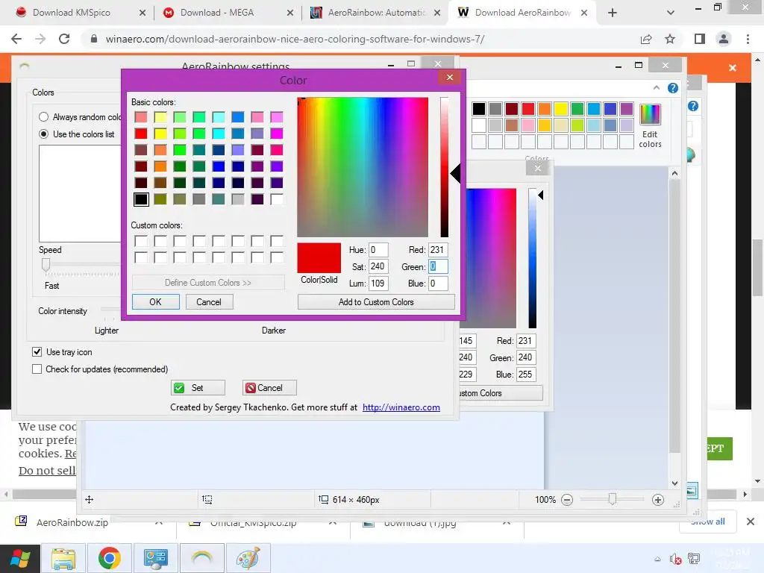
Task: Open the Paint taskbar icon
Action: click(248, 558)
